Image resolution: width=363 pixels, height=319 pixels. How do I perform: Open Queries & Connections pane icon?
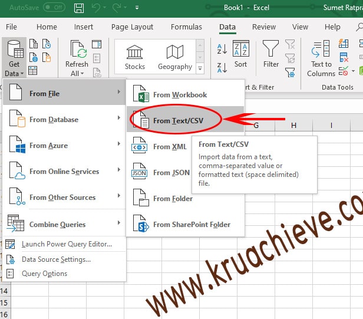tap(97, 44)
